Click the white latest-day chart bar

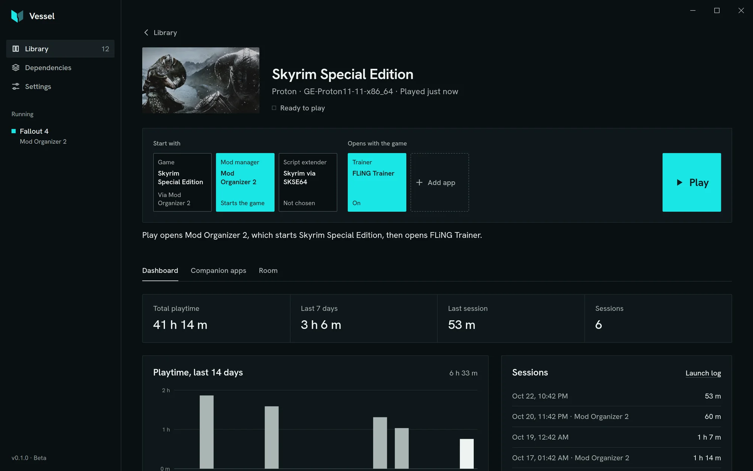coord(466,454)
